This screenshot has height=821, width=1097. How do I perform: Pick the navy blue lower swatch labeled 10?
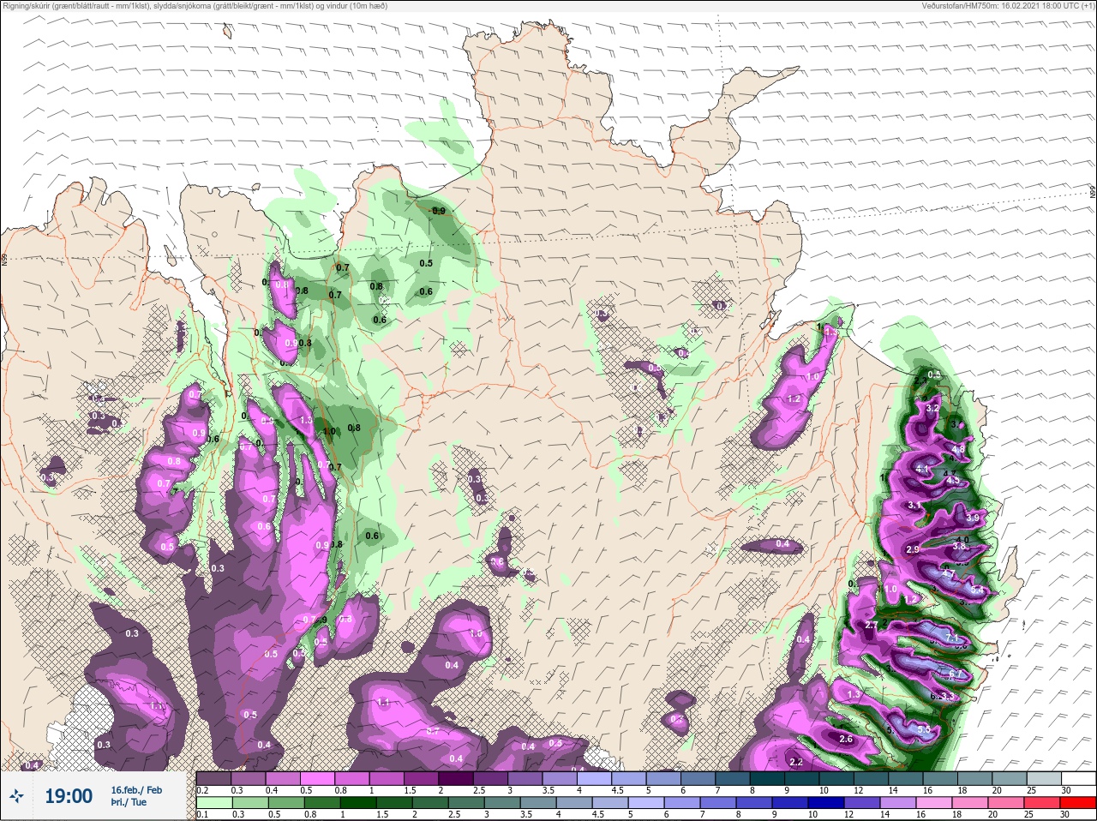click(826, 802)
